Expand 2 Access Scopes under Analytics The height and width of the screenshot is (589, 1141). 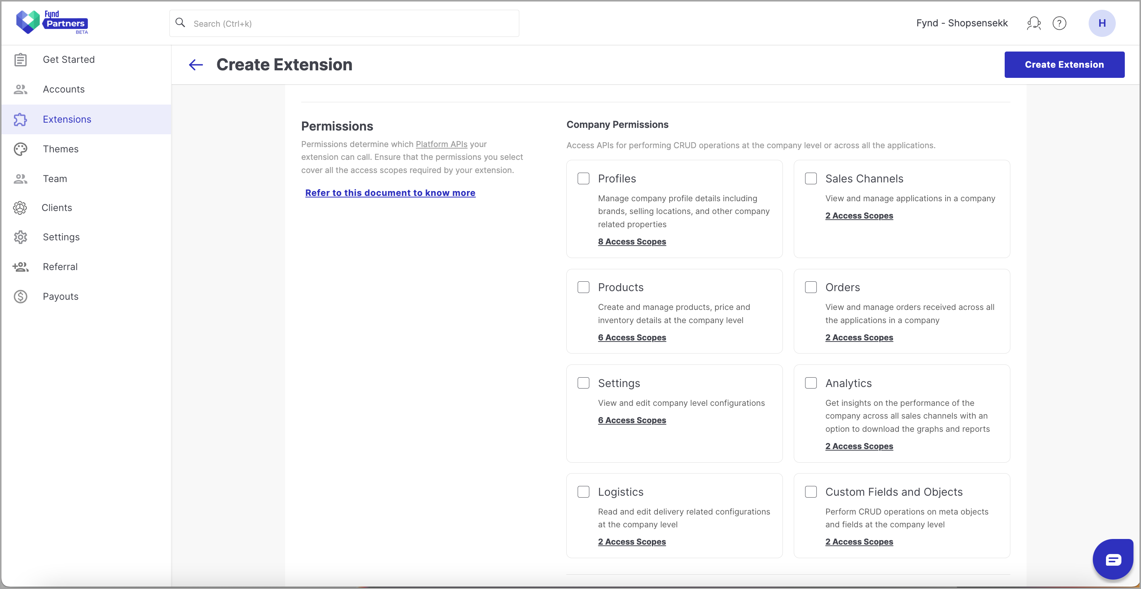[859, 446]
